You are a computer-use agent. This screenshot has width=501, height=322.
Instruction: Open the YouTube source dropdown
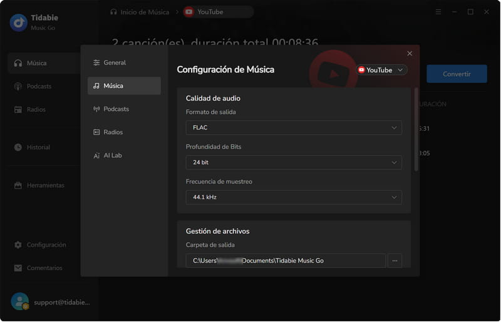(x=381, y=70)
